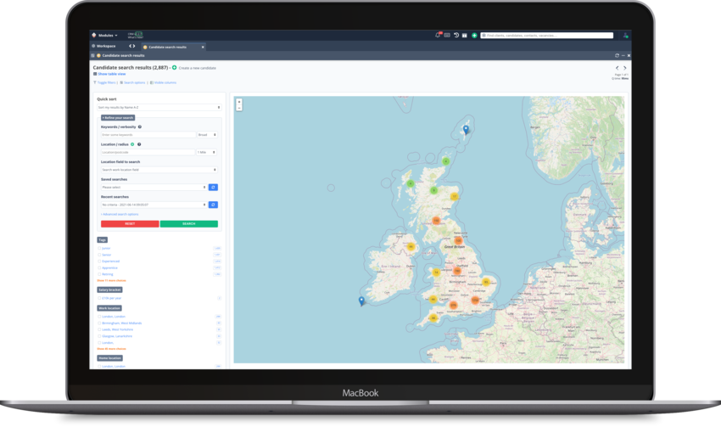Viewport: 721px width, 427px height.
Task: Open the Workspace tab
Action: [104, 46]
